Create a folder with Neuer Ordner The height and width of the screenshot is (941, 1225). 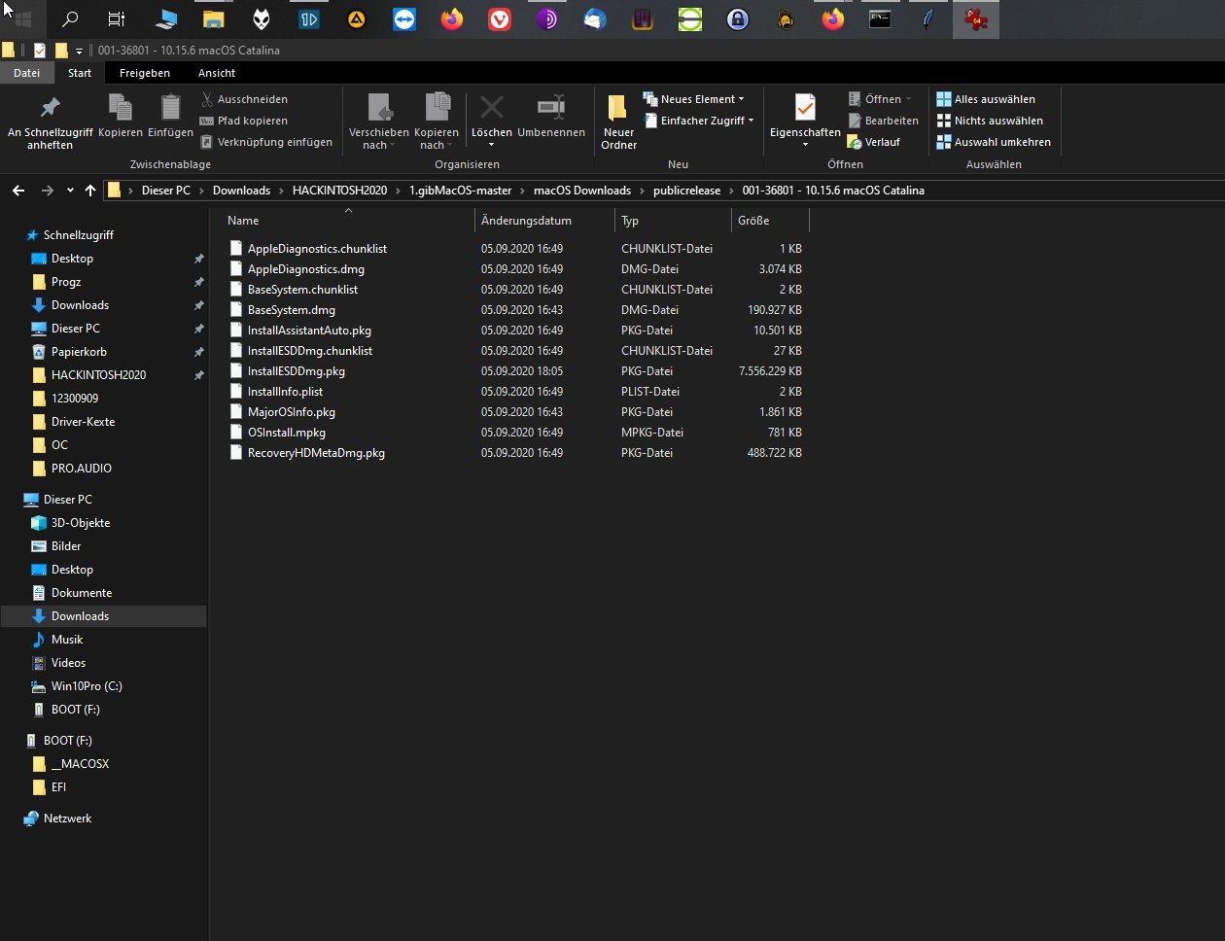coord(618,121)
